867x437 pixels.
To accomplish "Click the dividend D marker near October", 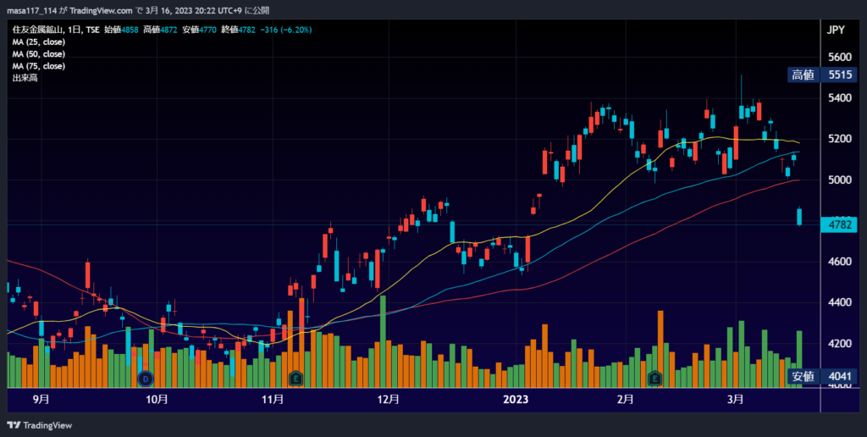I will click(146, 379).
